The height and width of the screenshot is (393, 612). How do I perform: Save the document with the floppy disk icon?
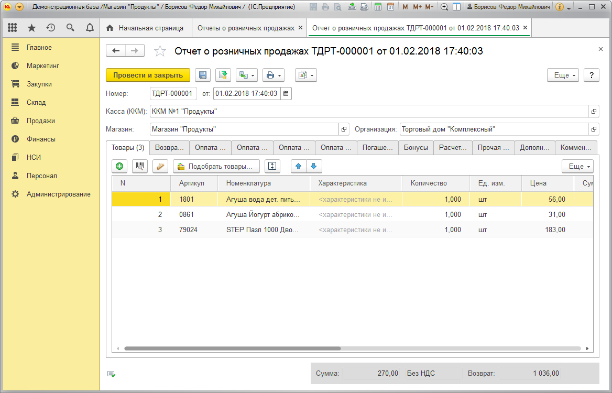(x=203, y=75)
